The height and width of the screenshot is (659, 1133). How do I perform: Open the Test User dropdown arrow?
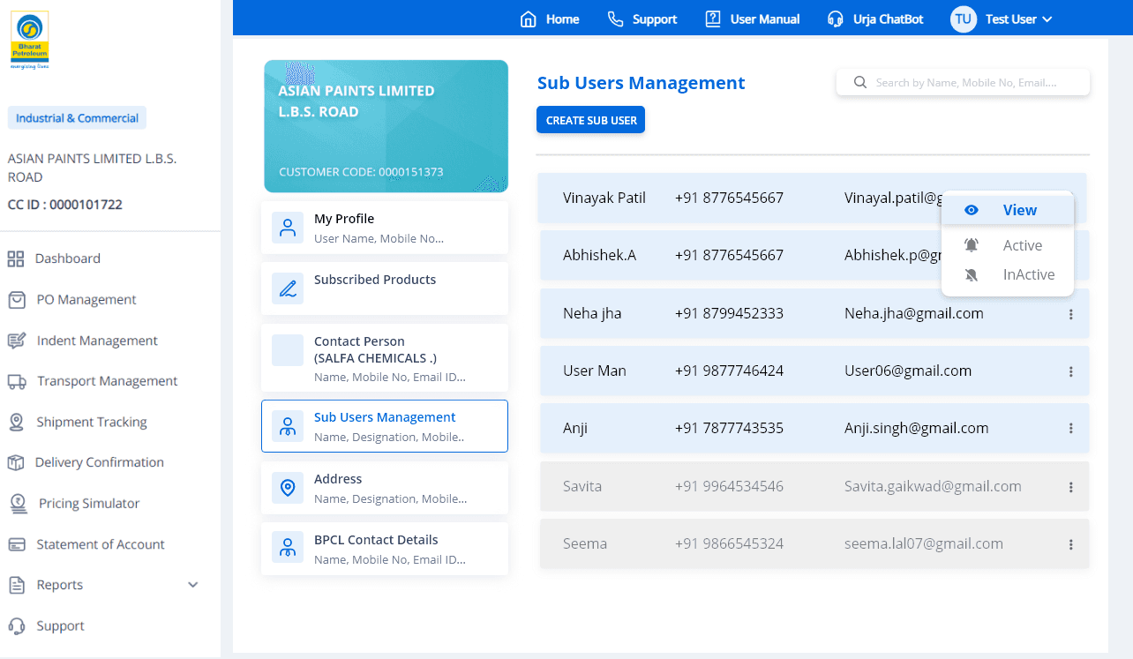pyautogui.click(x=1047, y=19)
